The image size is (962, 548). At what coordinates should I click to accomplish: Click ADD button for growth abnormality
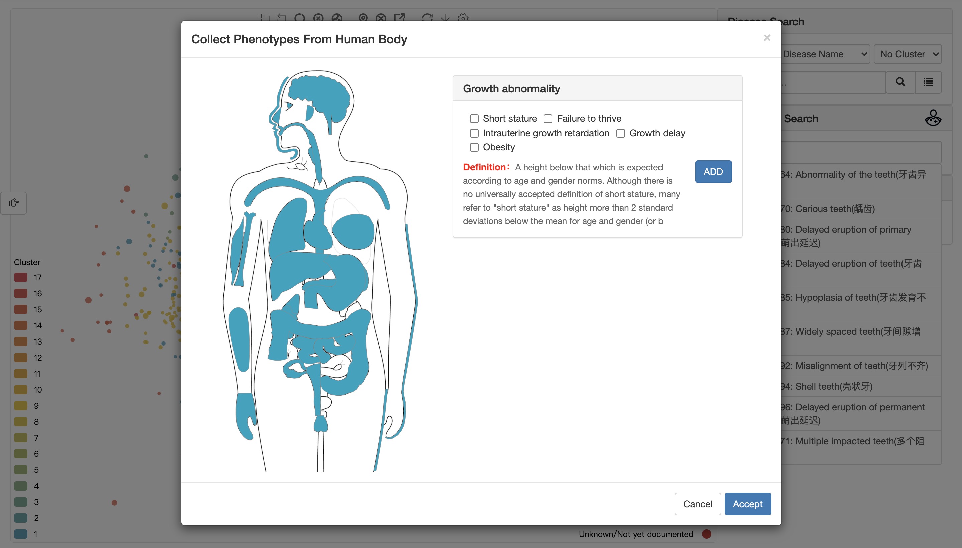click(713, 172)
